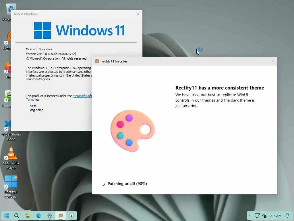
Task: Select the VLC media player desktop shortcut
Action: coord(11,158)
